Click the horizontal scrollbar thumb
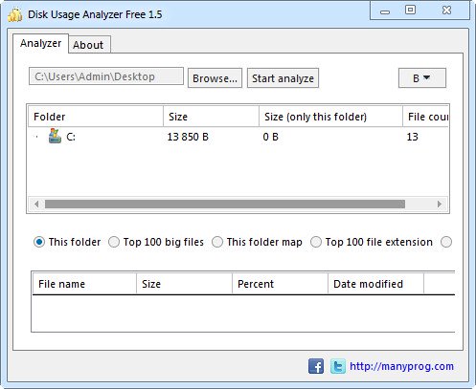Screen dimensions: 476x389 tap(225, 204)
